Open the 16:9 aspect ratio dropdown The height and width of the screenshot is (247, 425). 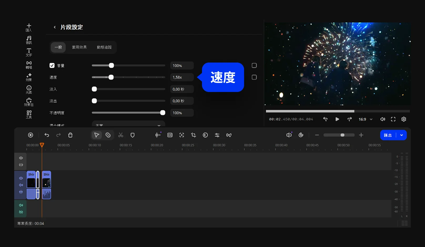click(365, 119)
